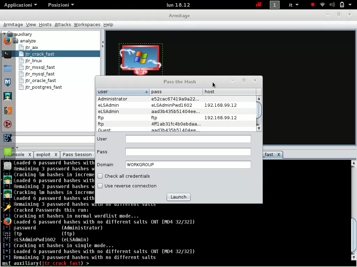Screen dimensions: 357x267
Task: Click Launch in Pass the Hash dialog
Action: point(178,197)
